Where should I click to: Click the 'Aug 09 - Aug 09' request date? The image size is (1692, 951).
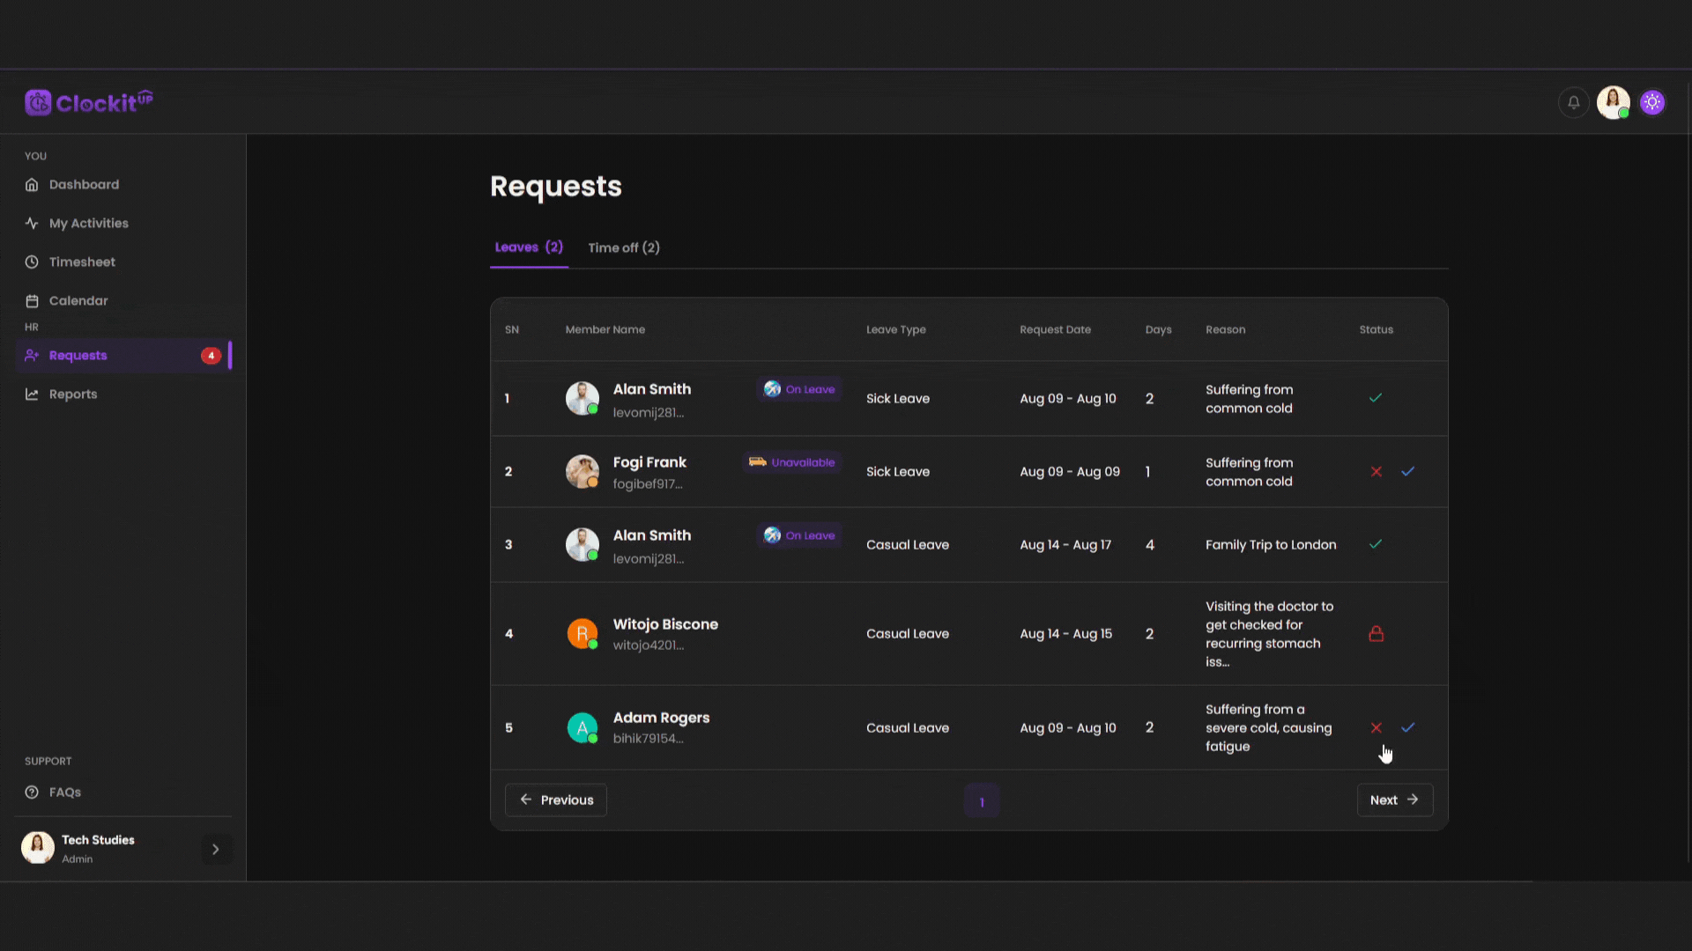(x=1070, y=472)
